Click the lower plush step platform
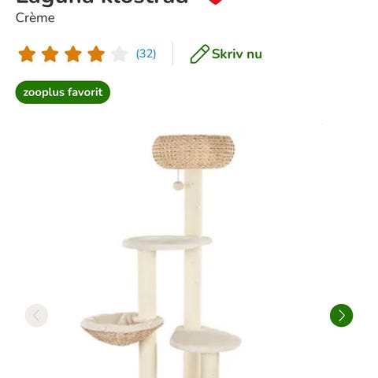This screenshot has height=378, width=378. click(x=206, y=339)
